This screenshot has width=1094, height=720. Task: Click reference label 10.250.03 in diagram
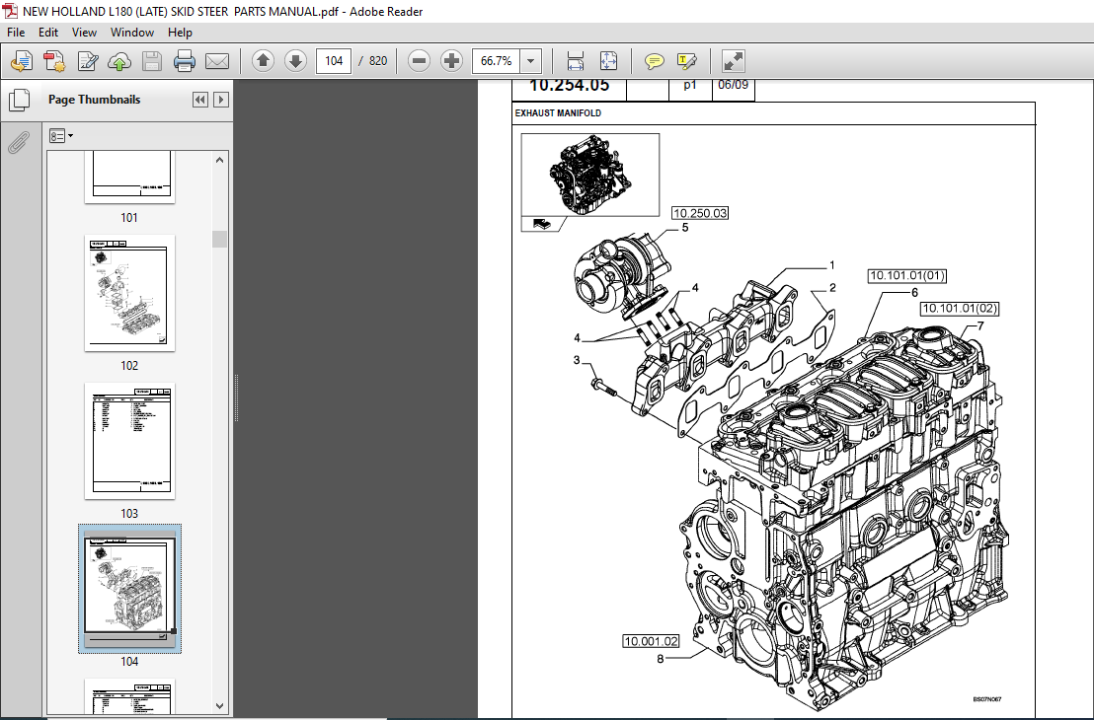pyautogui.click(x=700, y=213)
